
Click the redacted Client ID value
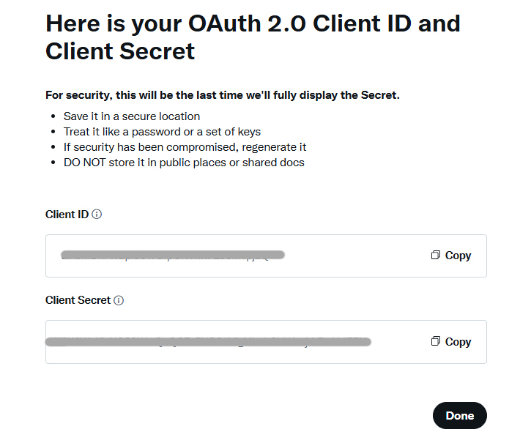tap(173, 255)
